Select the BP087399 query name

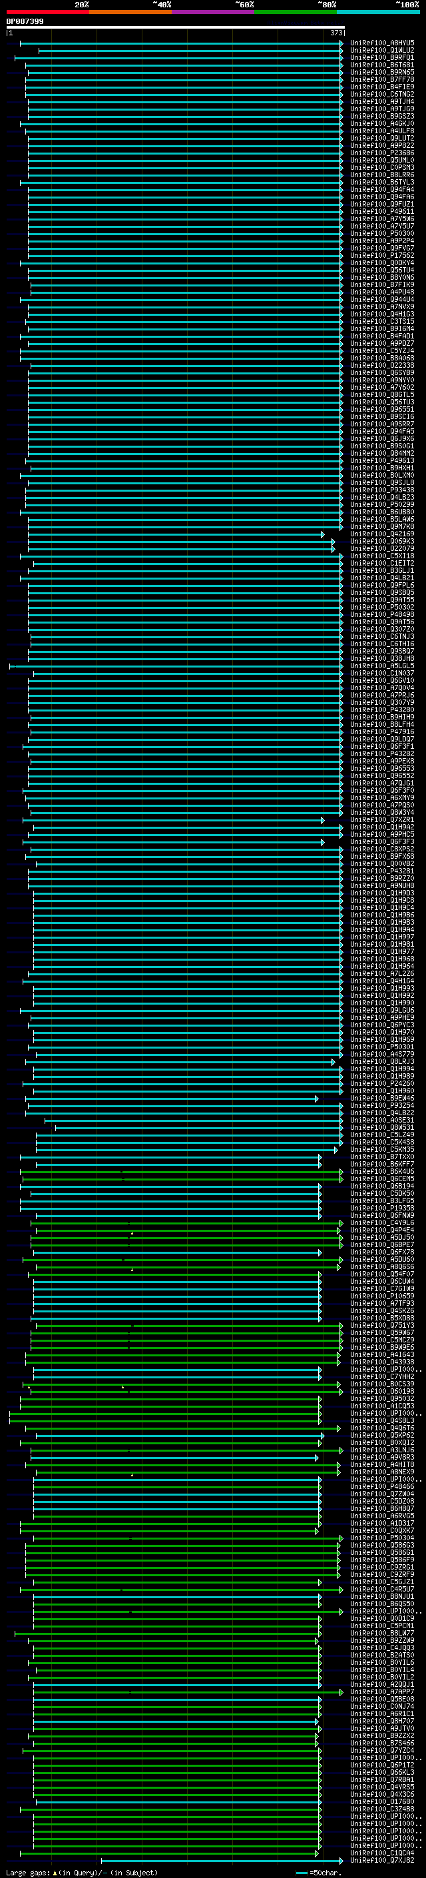pos(25,21)
